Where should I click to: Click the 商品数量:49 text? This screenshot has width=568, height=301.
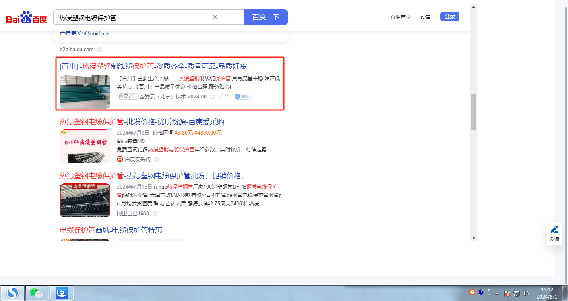(x=131, y=141)
